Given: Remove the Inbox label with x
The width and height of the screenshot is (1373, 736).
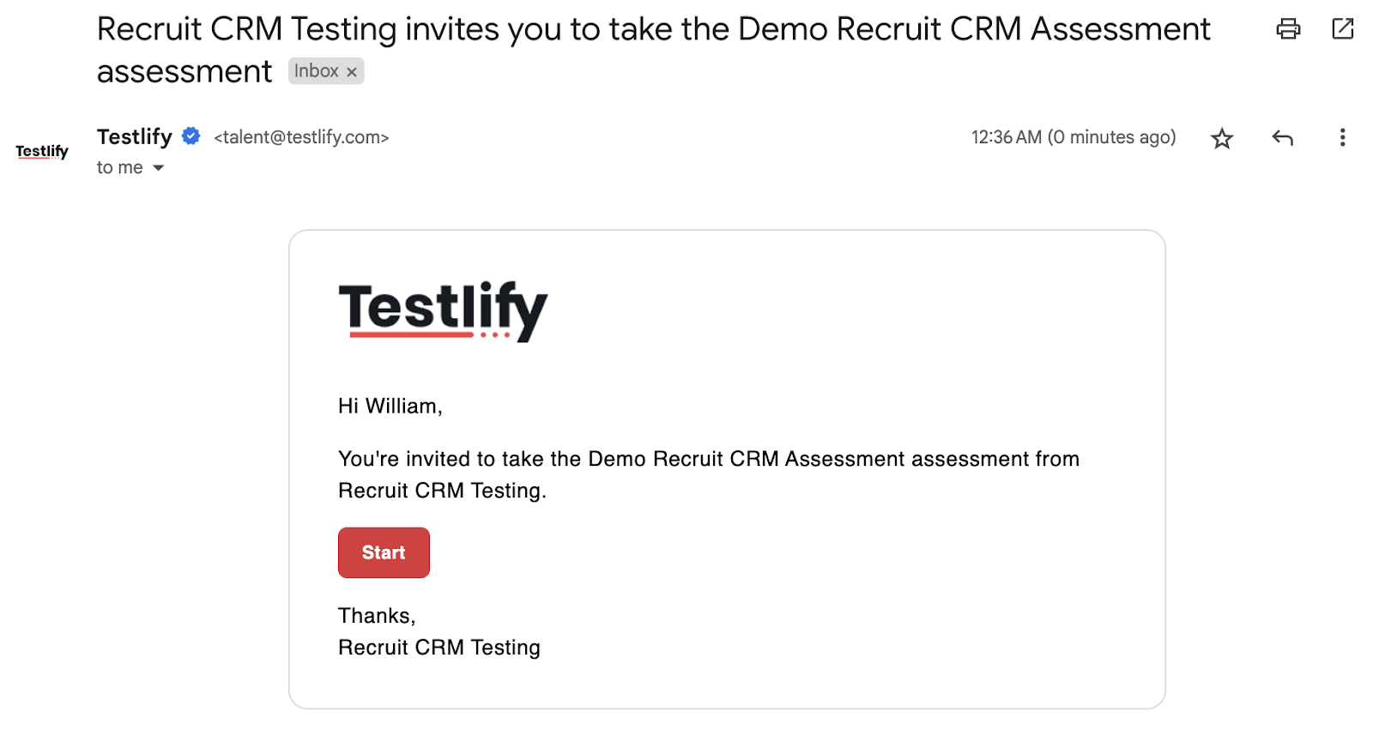Looking at the screenshot, I should (352, 72).
